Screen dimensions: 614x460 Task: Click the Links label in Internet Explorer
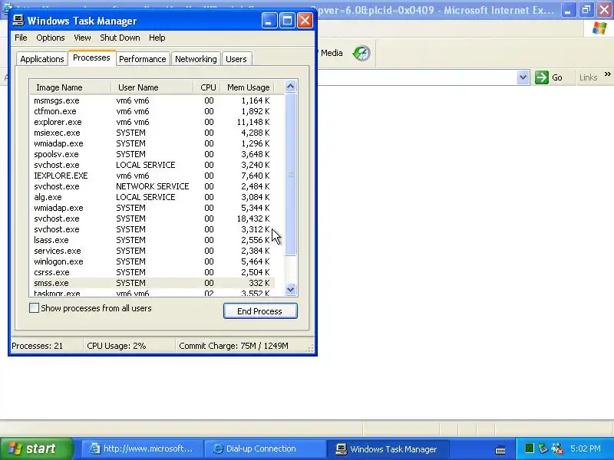pos(588,77)
